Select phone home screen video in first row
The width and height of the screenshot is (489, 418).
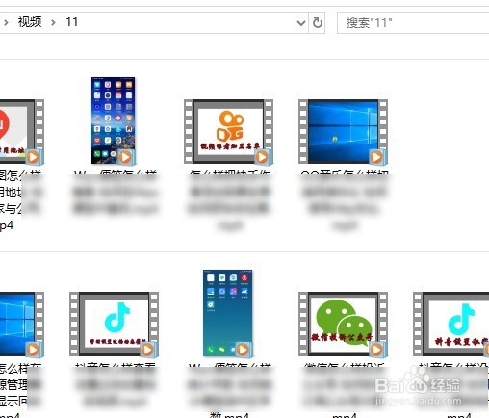pos(114,120)
